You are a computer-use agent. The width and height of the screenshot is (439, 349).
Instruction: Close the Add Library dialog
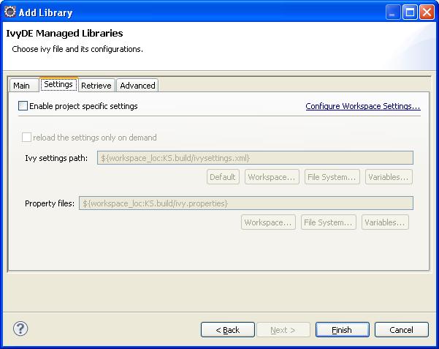pos(427,12)
